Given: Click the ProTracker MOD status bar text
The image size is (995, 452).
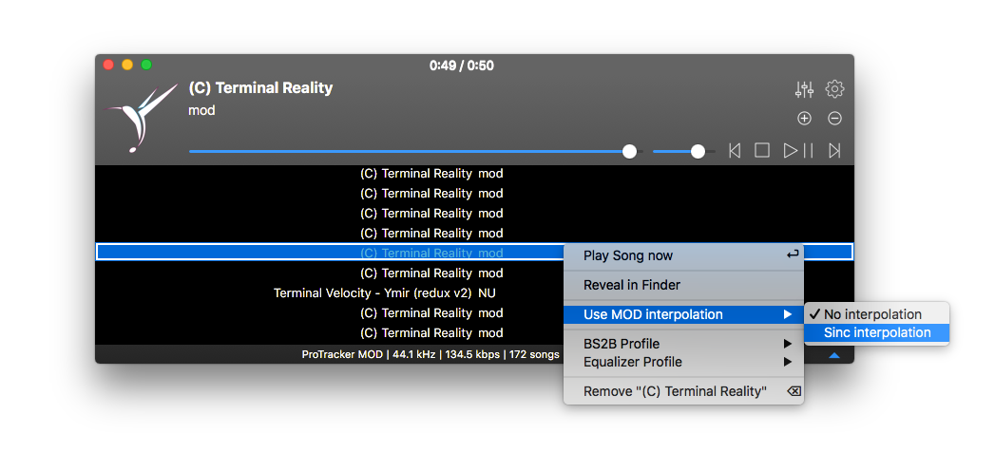Looking at the screenshot, I should [431, 354].
